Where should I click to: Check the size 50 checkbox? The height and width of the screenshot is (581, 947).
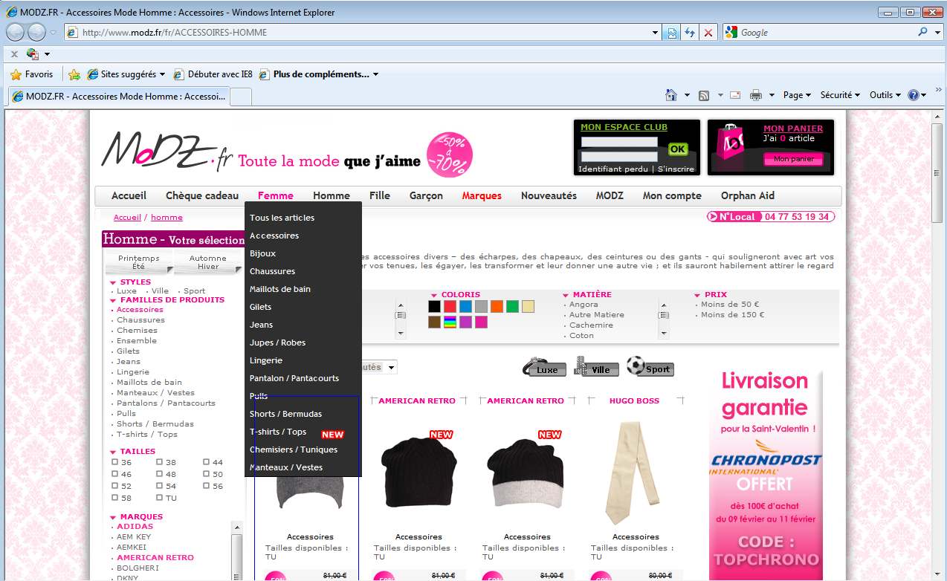click(x=207, y=474)
